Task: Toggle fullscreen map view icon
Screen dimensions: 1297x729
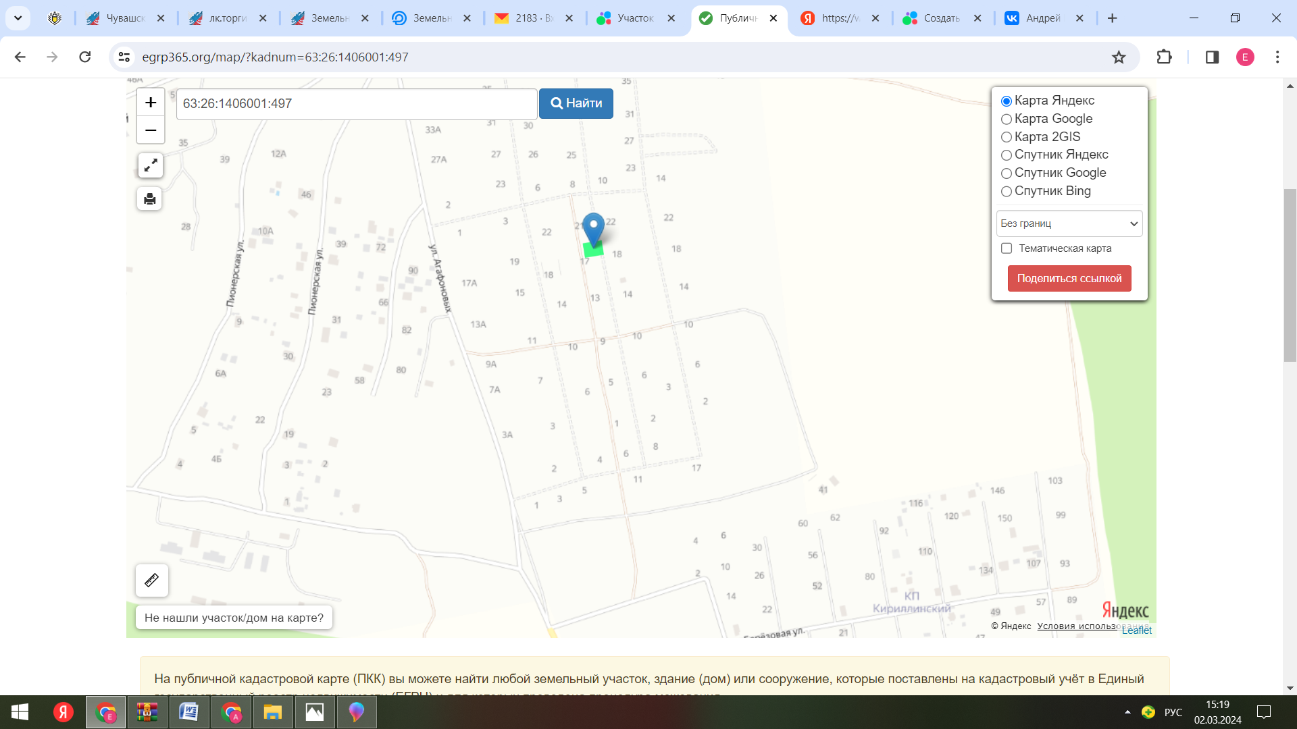Action: (150, 165)
